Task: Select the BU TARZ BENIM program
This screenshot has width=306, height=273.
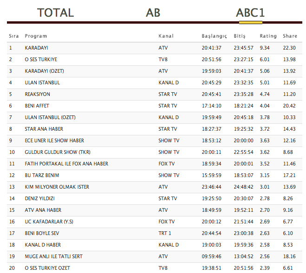Action: (42, 175)
